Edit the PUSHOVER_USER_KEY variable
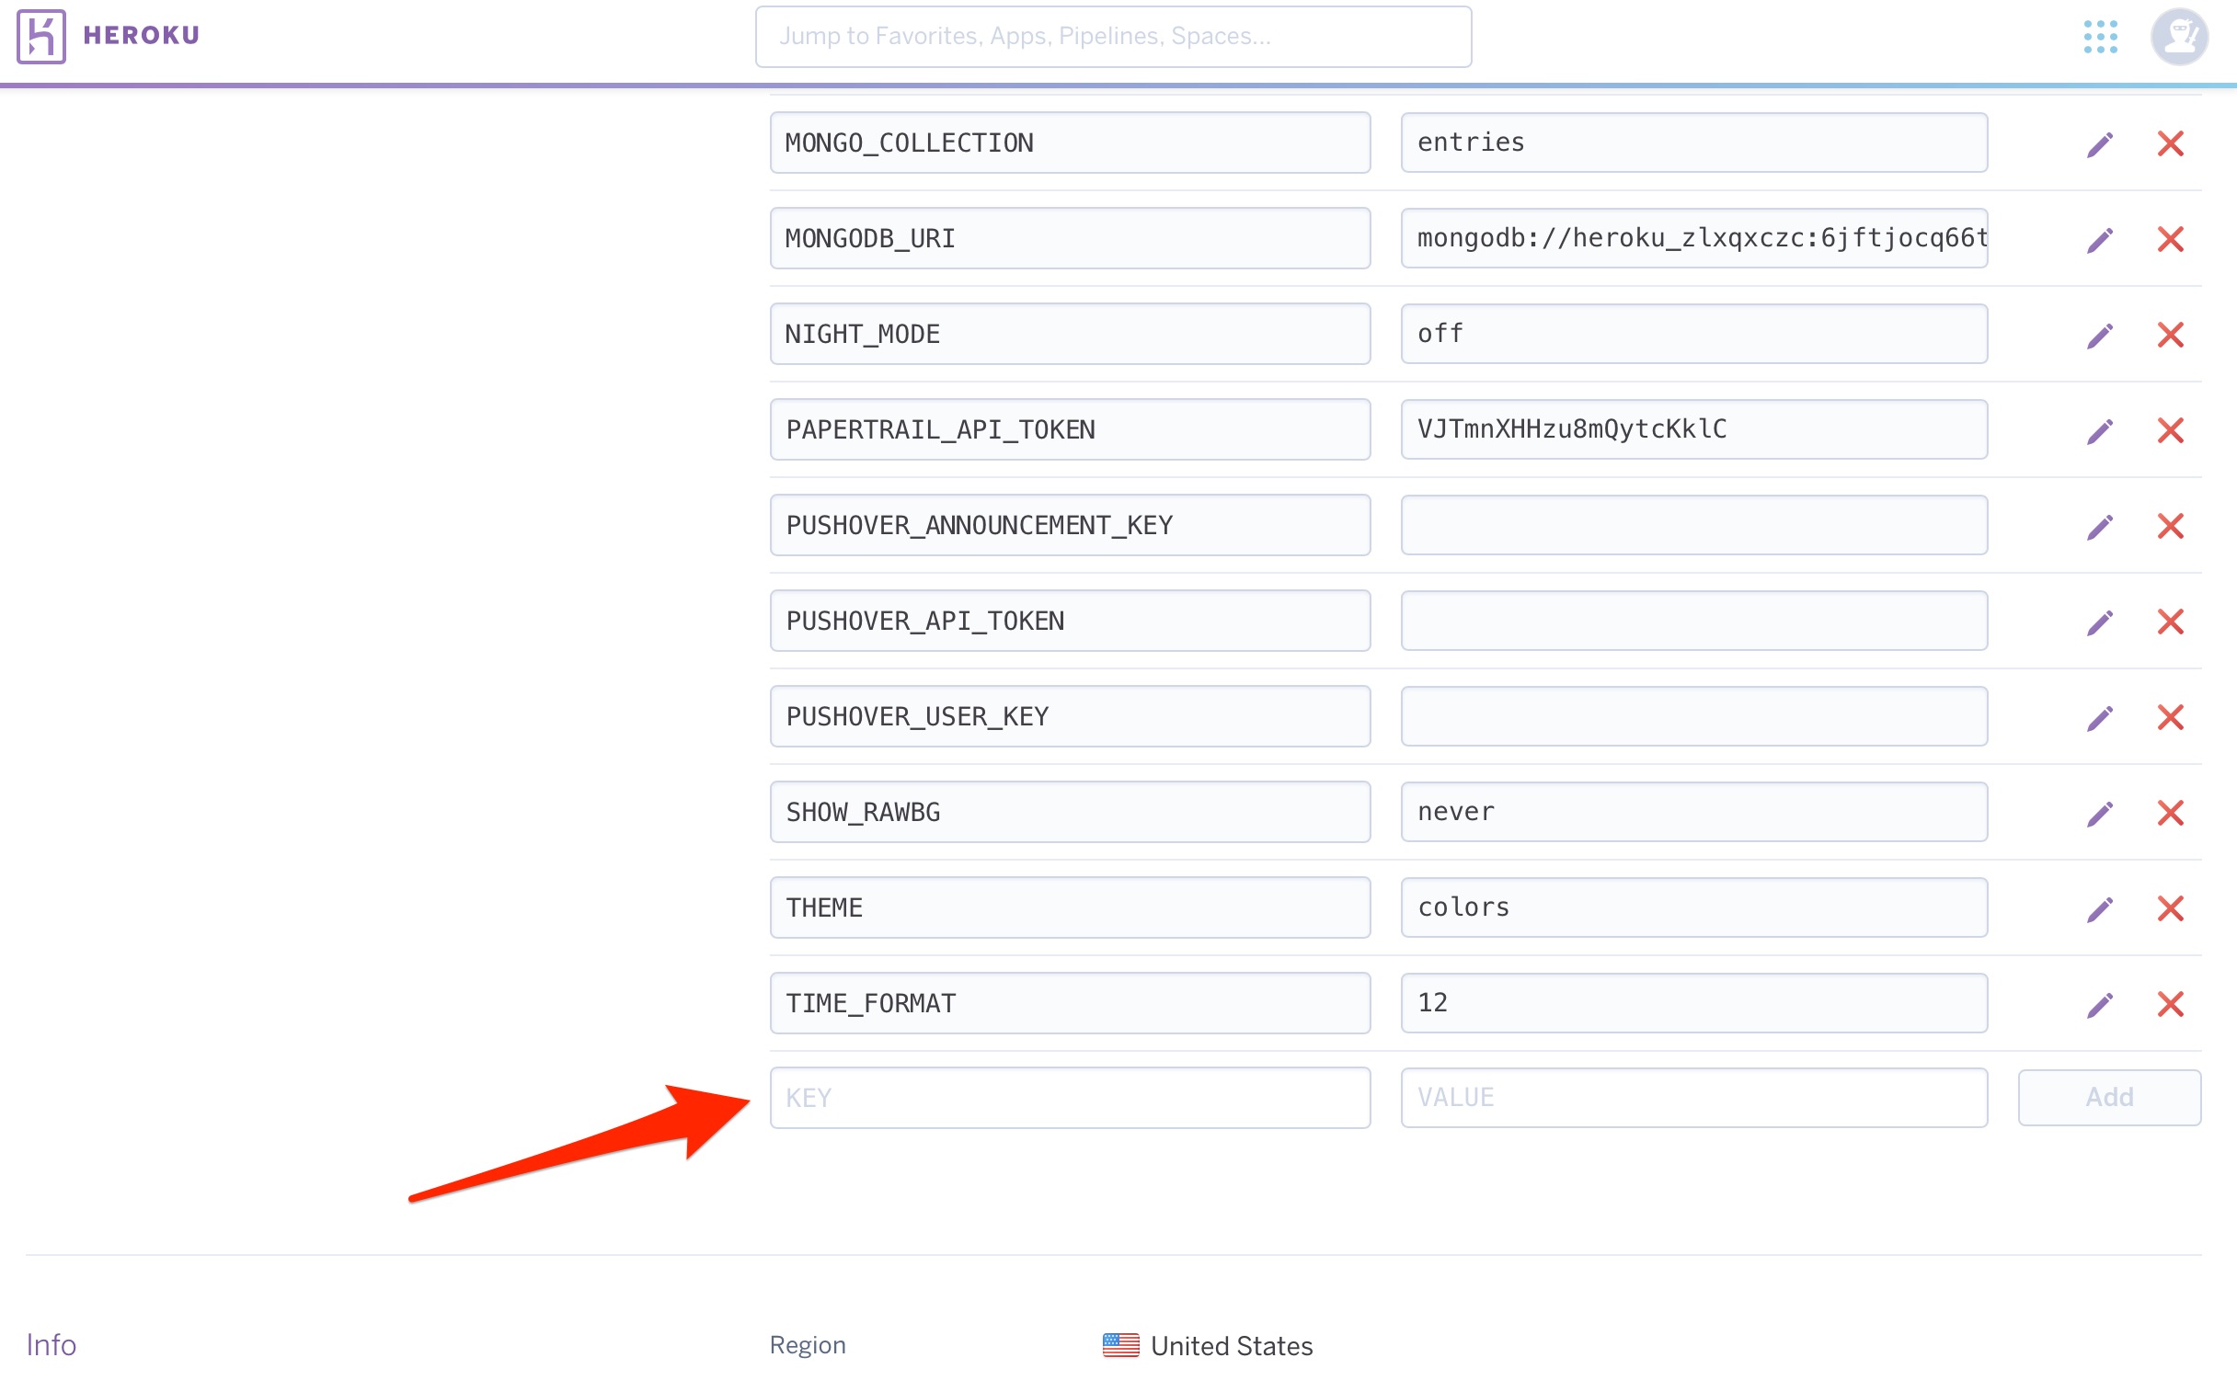 tap(2099, 718)
